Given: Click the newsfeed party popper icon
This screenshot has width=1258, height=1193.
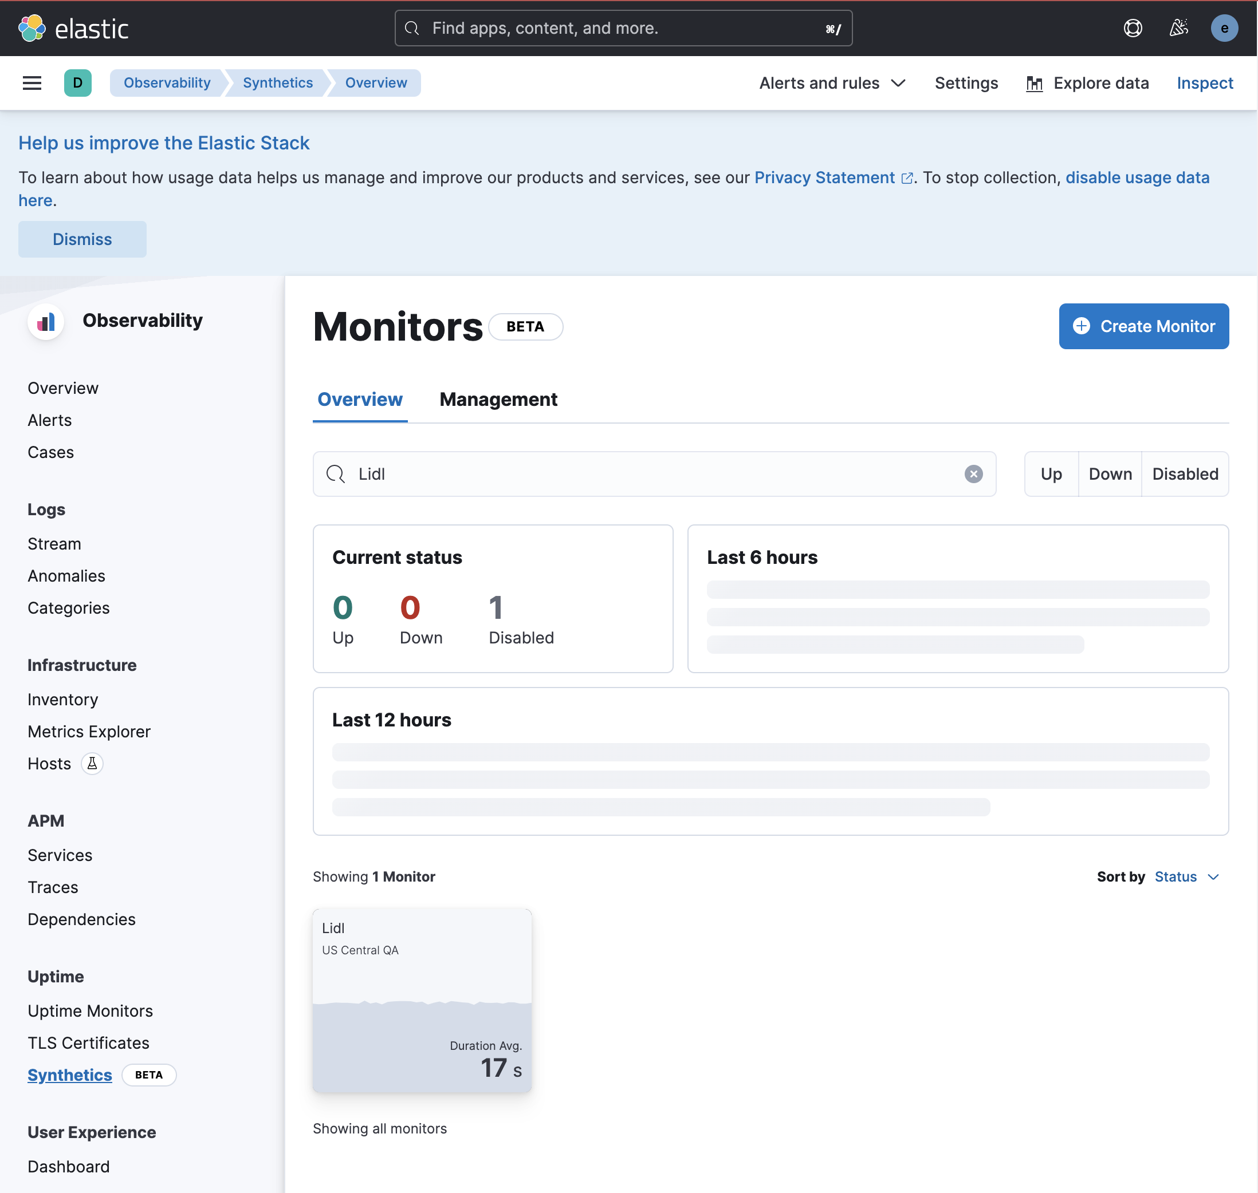Looking at the screenshot, I should tap(1179, 28).
